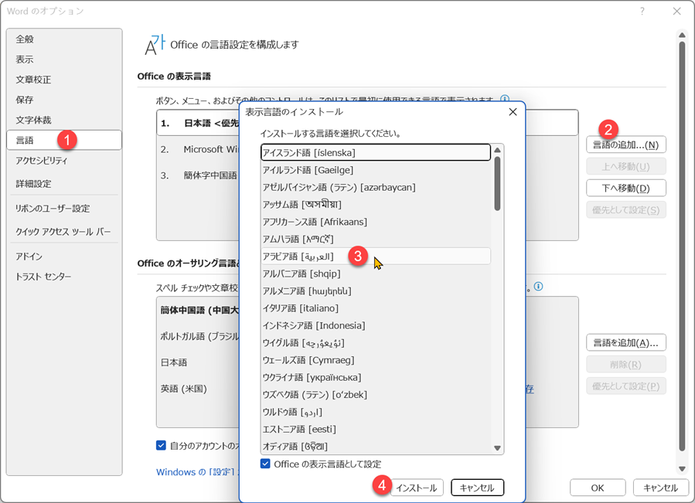695x503 pixels.
Task: Click the インストール button
Action: pyautogui.click(x=417, y=488)
